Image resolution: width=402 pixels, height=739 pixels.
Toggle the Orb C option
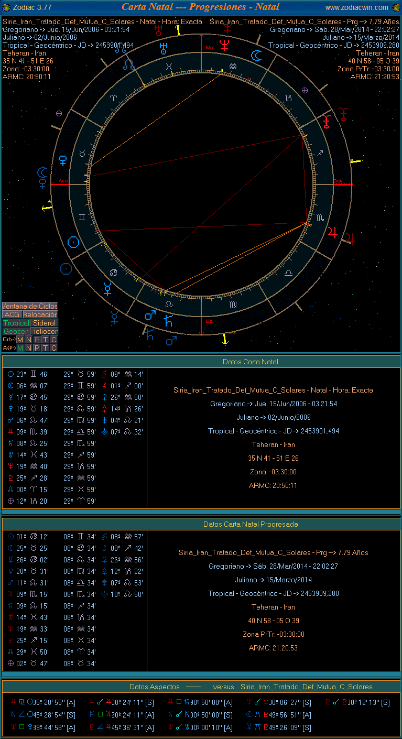pyautogui.click(x=53, y=340)
